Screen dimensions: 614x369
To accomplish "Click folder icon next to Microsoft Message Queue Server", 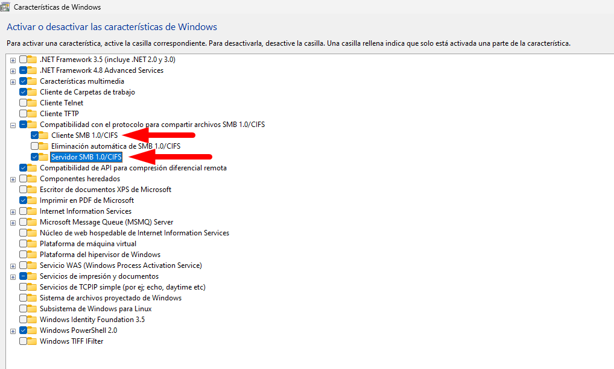I will (x=32, y=222).
